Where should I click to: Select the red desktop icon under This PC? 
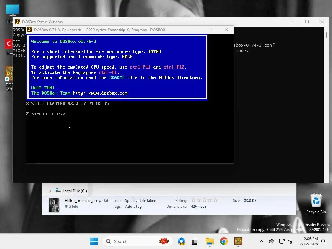pos(9,47)
